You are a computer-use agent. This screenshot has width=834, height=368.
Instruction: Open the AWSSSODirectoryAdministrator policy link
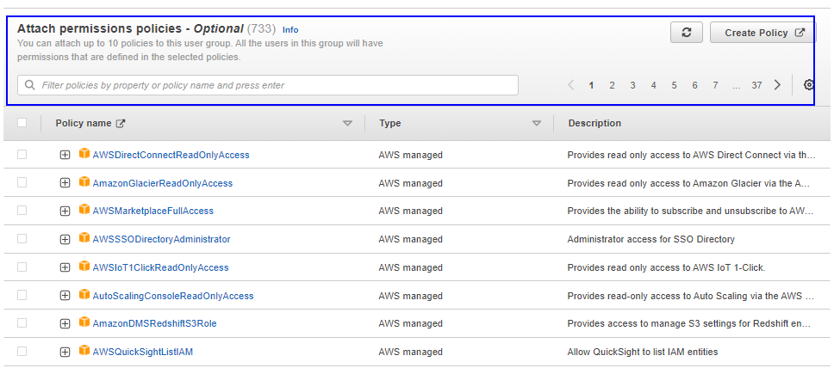(161, 239)
